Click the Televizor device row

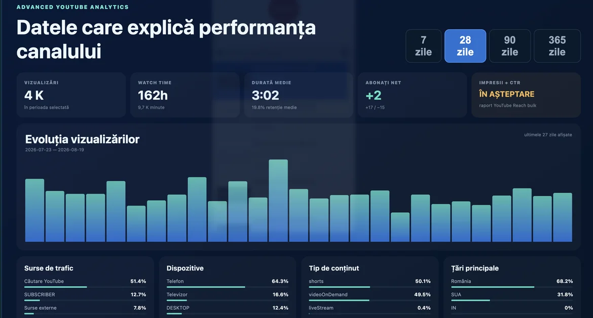pyautogui.click(x=227, y=296)
